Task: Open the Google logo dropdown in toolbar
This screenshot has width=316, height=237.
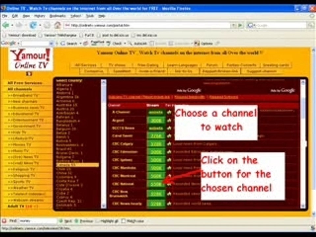Action: (x=18, y=43)
